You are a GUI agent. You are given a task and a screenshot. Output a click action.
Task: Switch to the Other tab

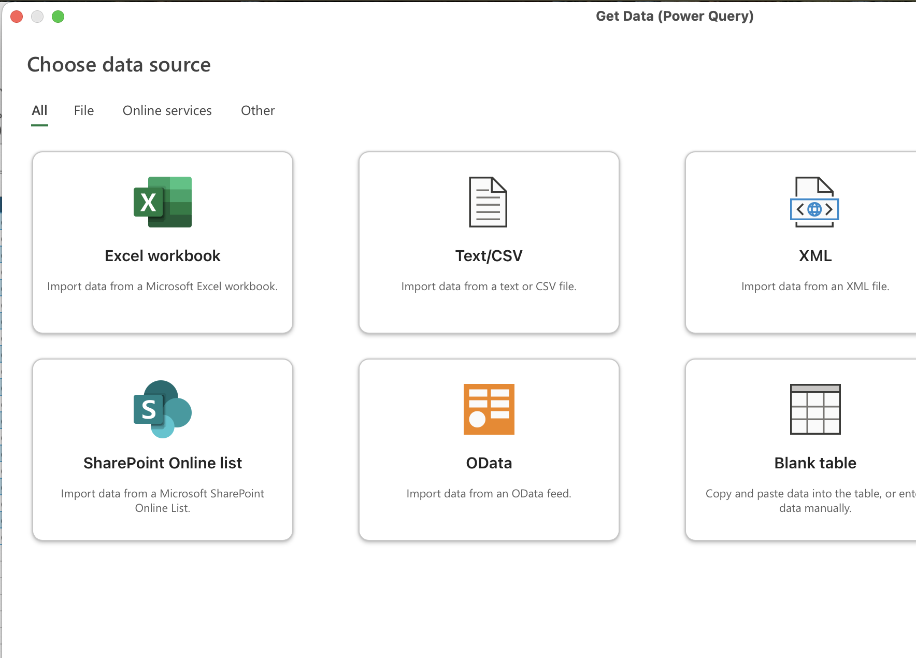tap(257, 110)
